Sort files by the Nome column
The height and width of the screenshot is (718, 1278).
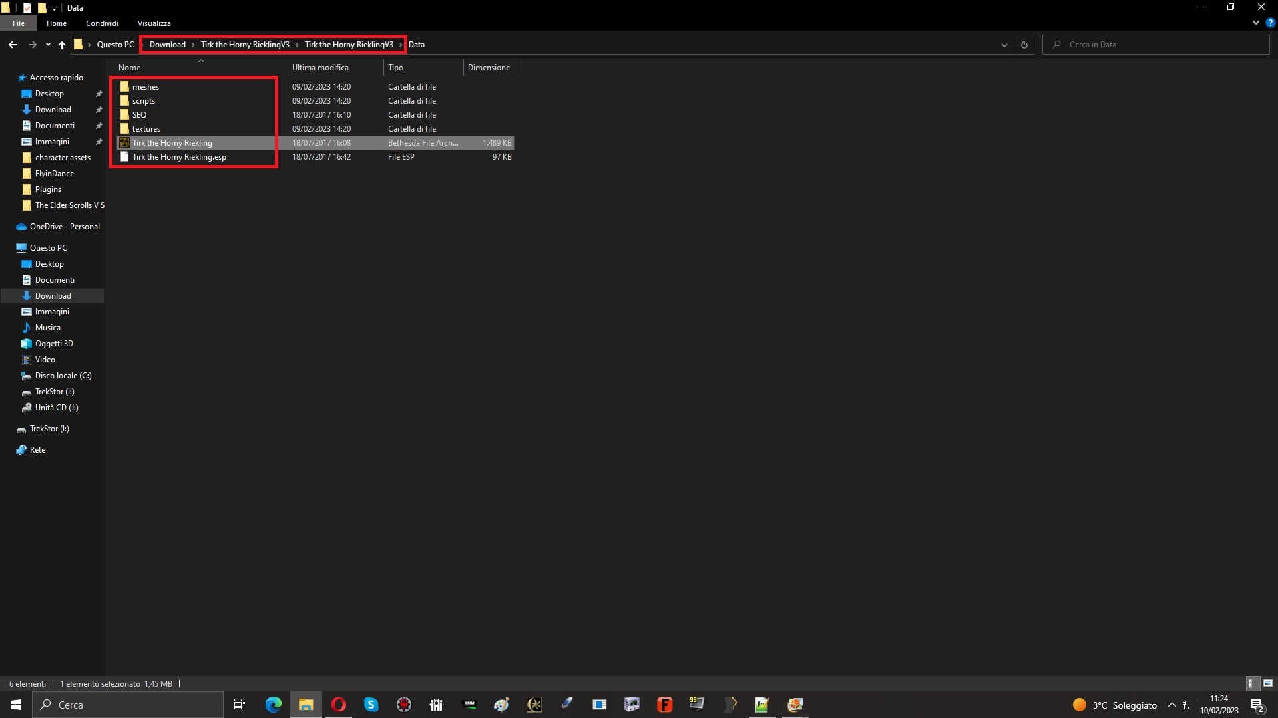pos(200,68)
